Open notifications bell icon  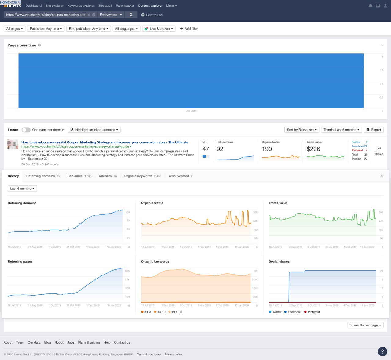[370, 6]
